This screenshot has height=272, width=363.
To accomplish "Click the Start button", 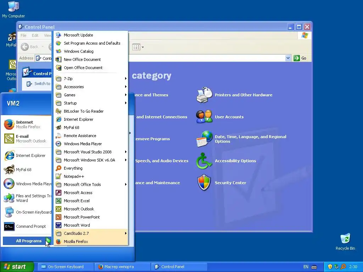I will (x=17, y=267).
